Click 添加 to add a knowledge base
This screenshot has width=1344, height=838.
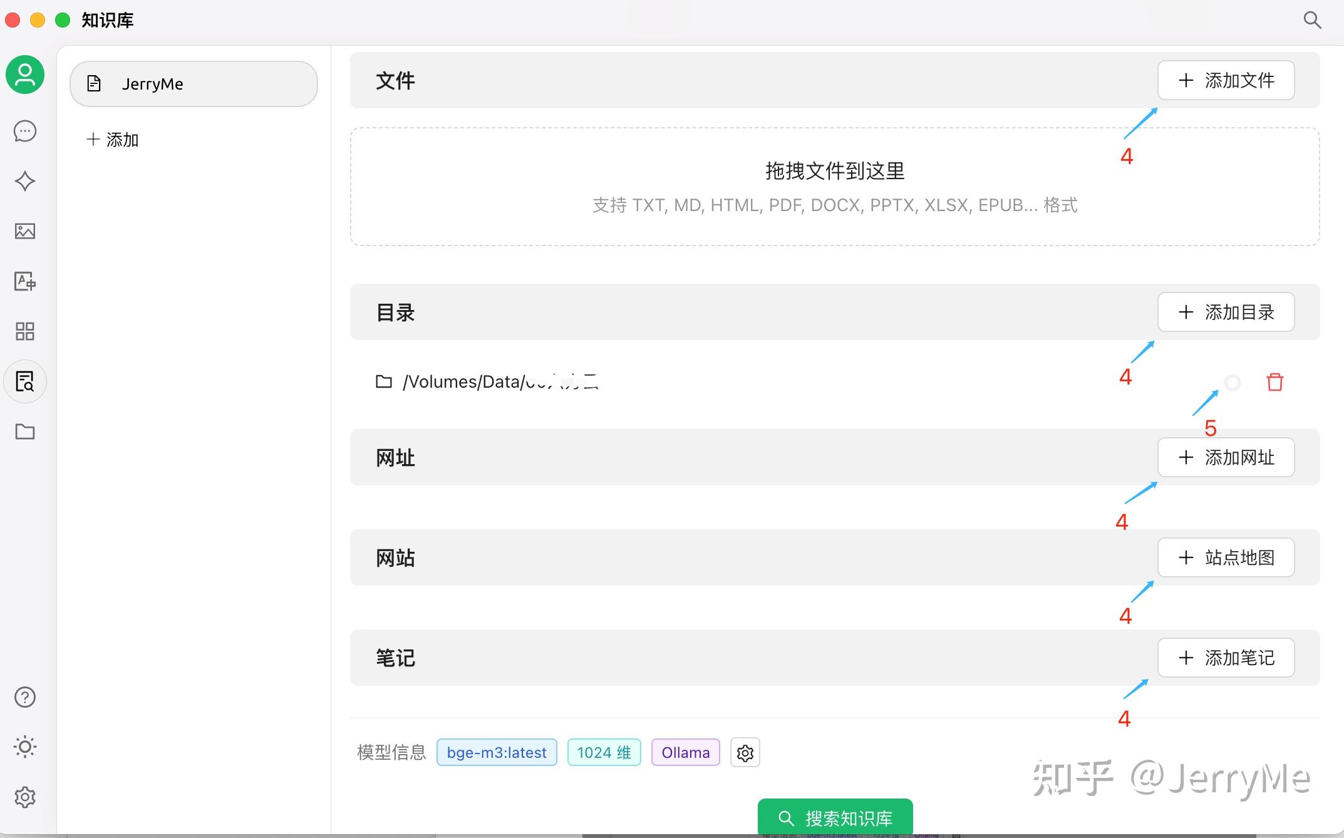(113, 140)
